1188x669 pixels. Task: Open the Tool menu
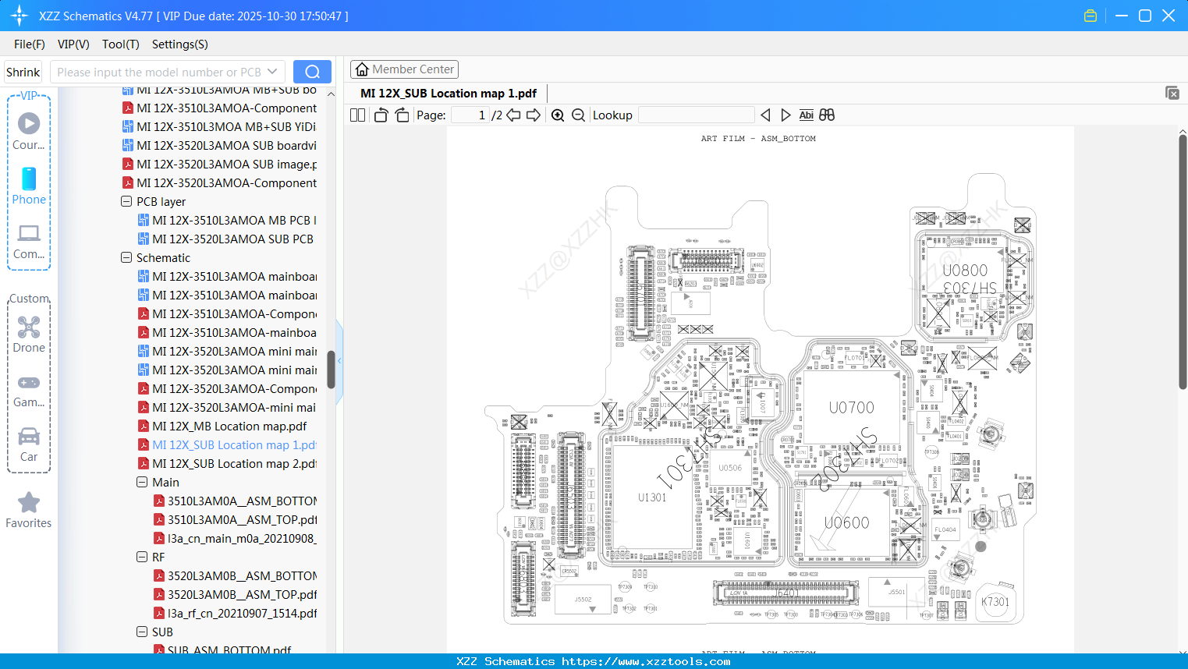[120, 44]
